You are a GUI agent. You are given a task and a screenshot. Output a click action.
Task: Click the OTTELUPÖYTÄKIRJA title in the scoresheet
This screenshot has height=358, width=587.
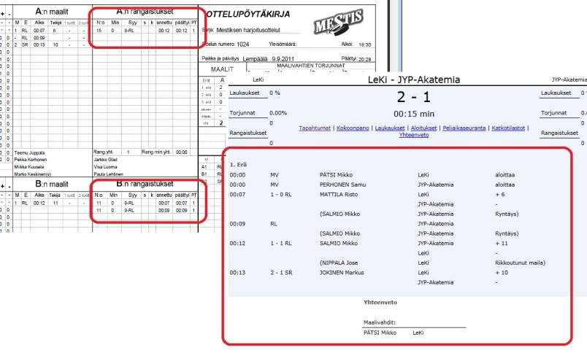coord(248,14)
